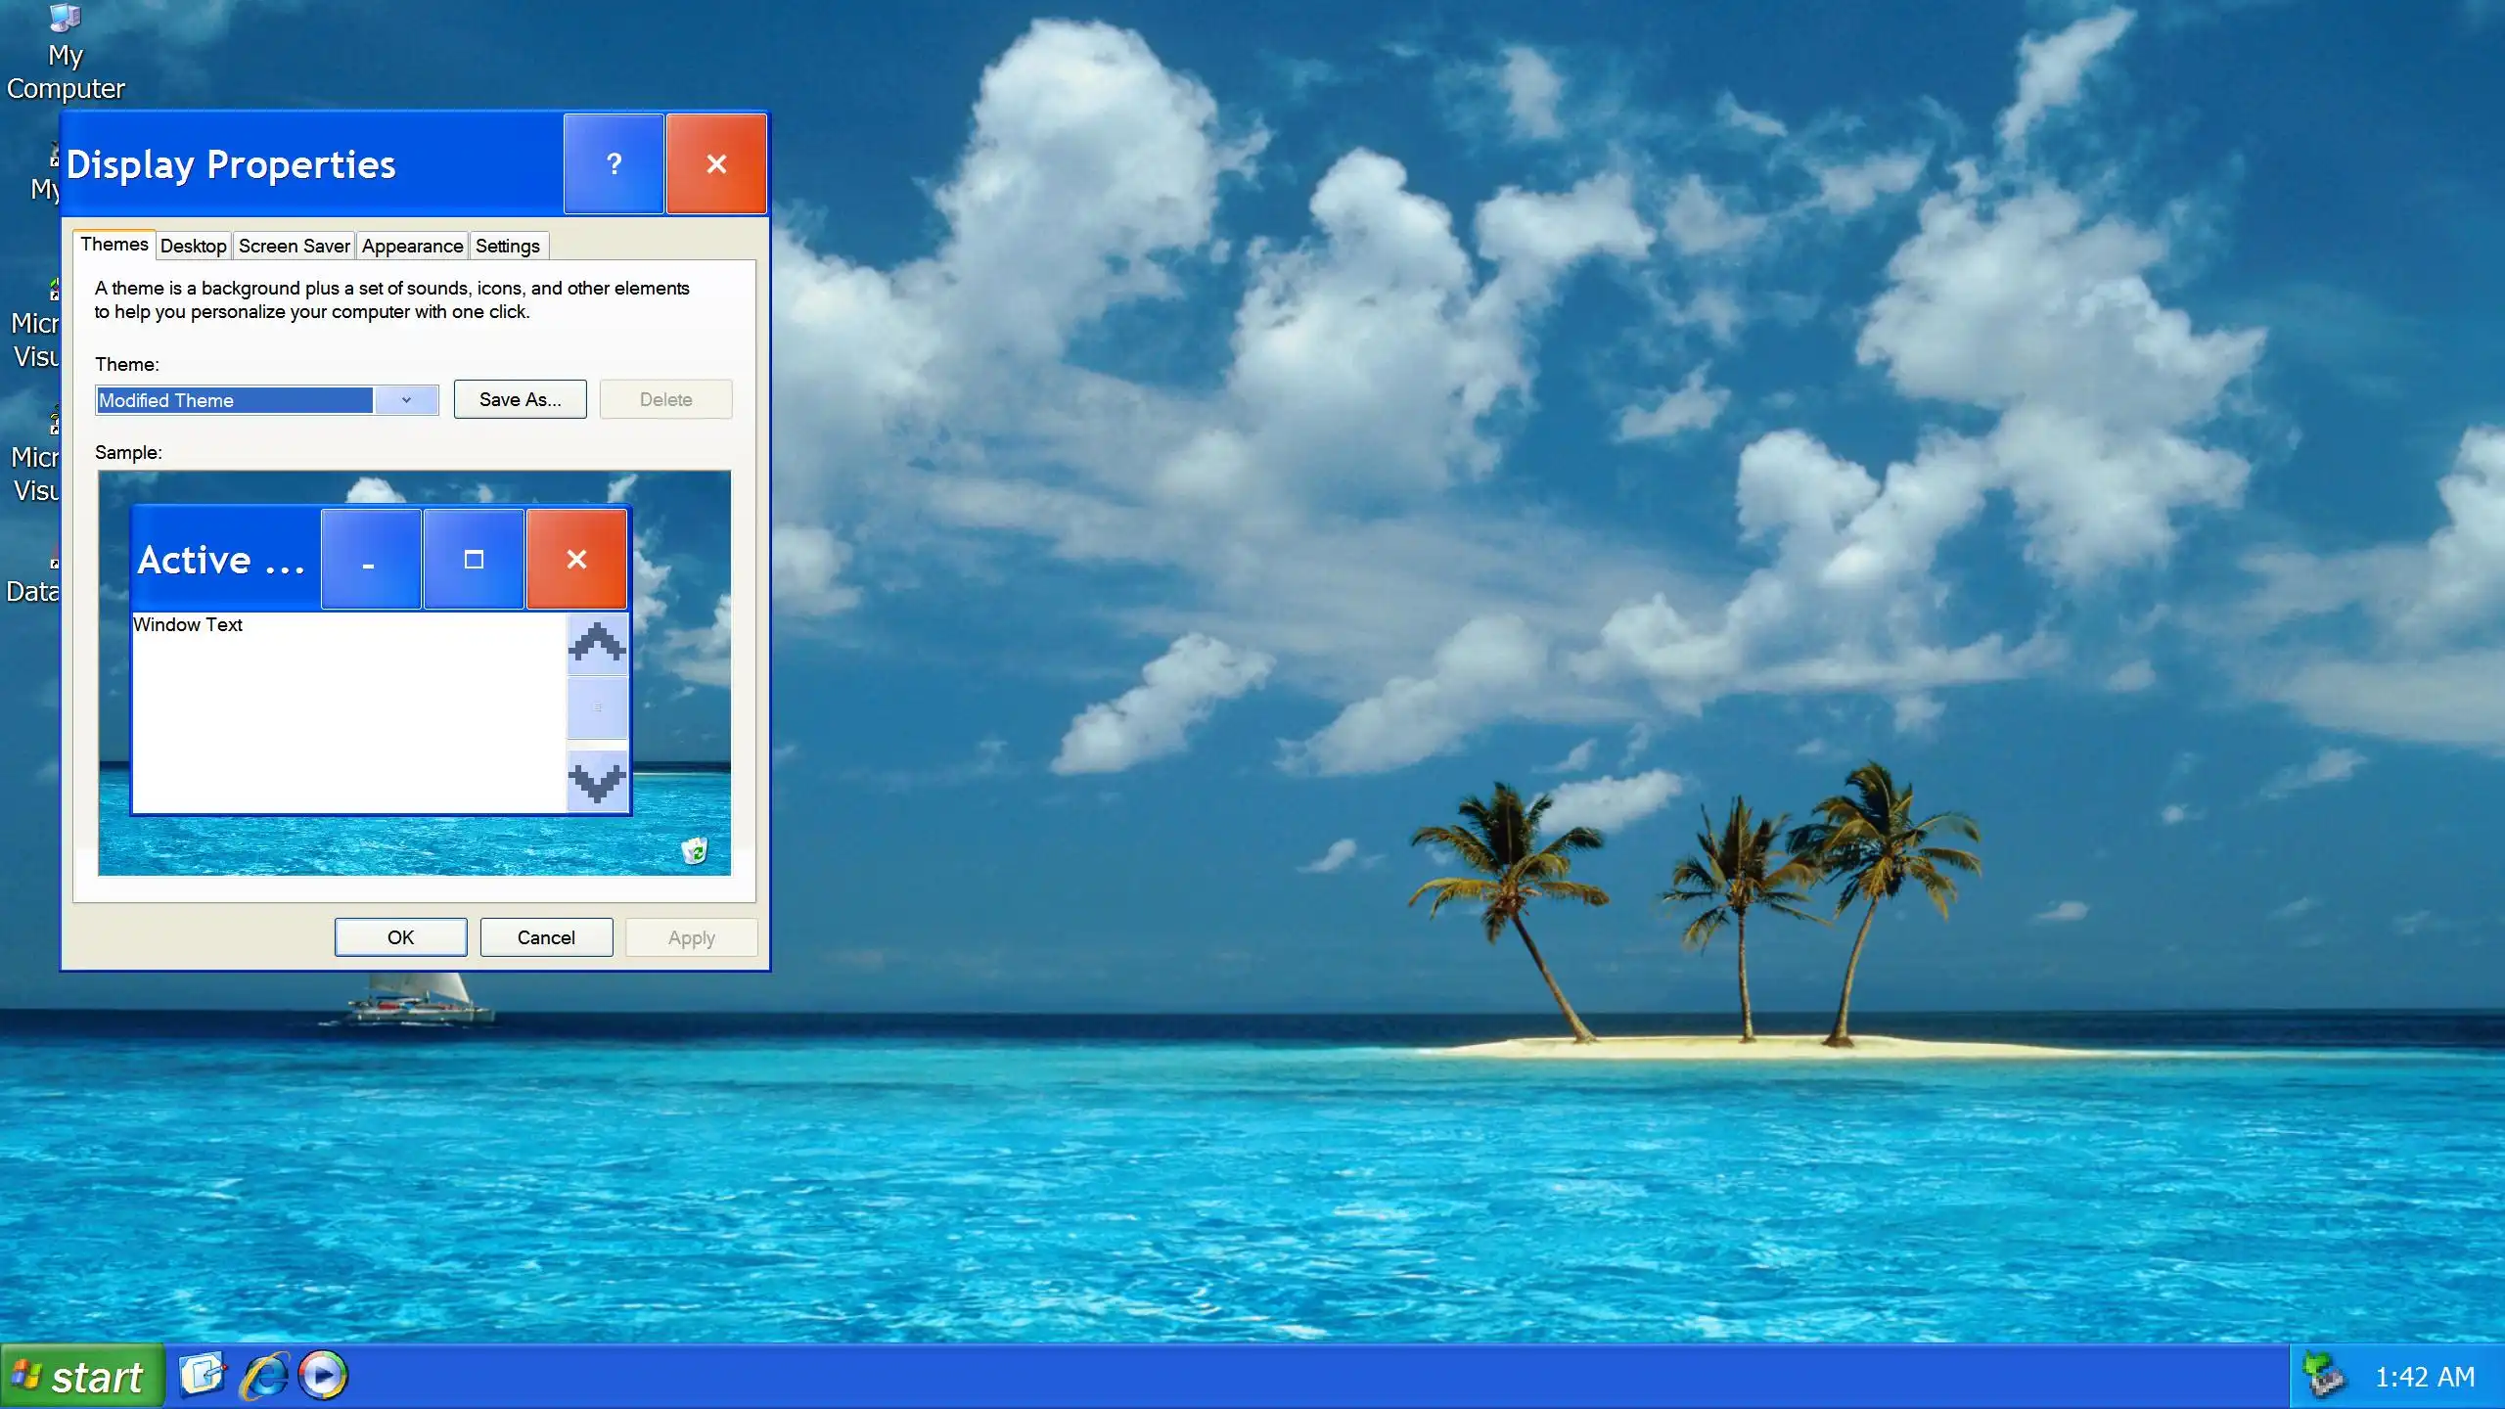Expand the Theme dropdown arrow
The height and width of the screenshot is (1409, 2505).
[x=406, y=400]
